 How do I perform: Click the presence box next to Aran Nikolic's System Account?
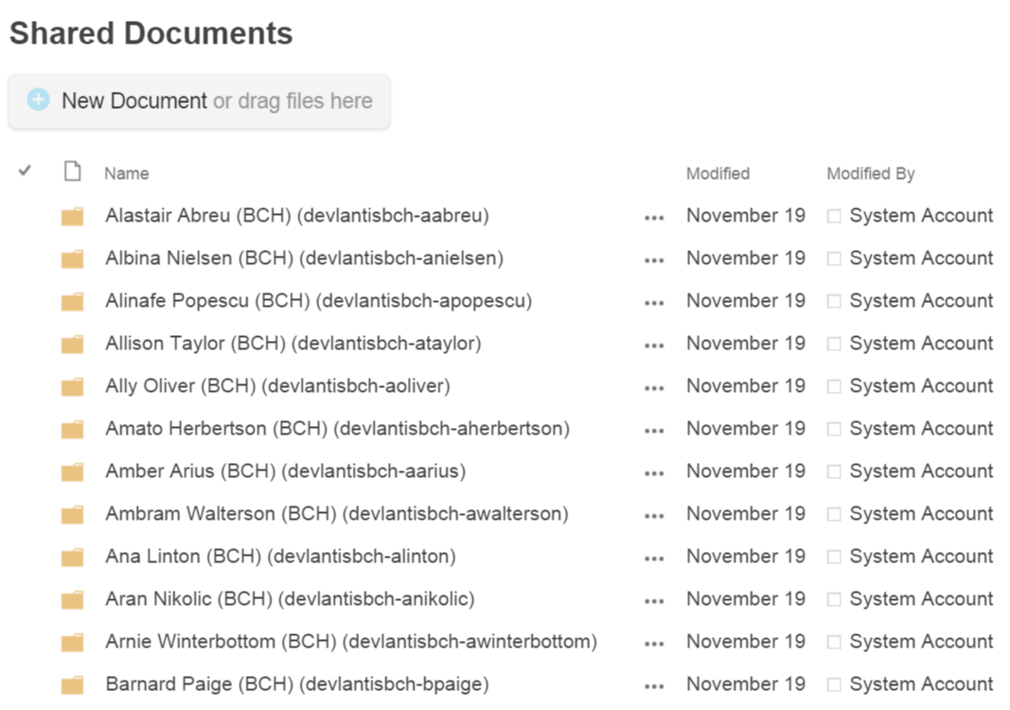point(833,599)
